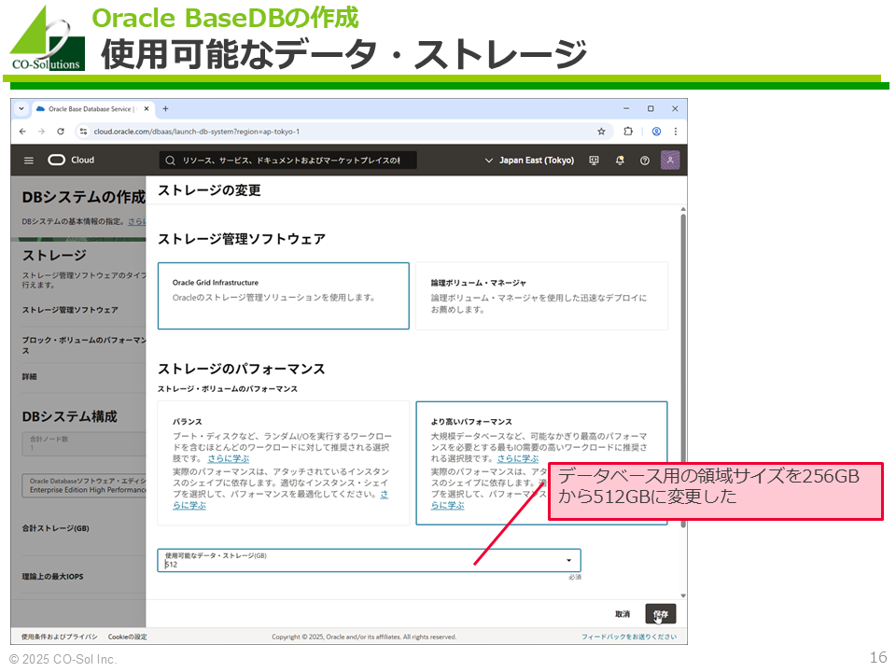
Task: Click scrollbar down arrow in storage panel
Action: (x=683, y=596)
